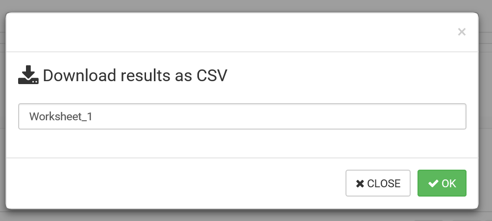Click the dimmed backdrop below the dialog

[245, 216]
